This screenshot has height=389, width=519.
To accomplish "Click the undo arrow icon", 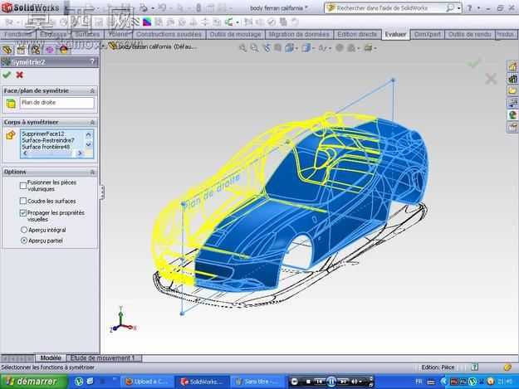I will [x=162, y=7].
